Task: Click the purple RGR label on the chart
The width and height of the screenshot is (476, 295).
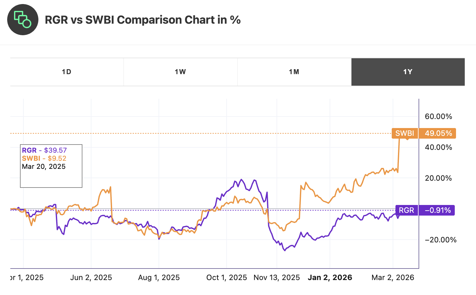Action: pyautogui.click(x=407, y=210)
